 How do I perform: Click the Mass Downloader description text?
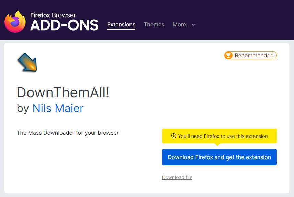click(68, 133)
